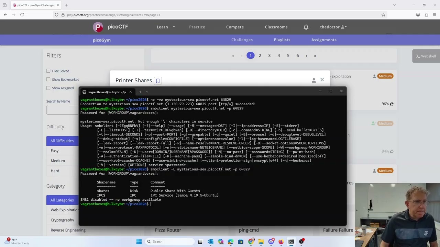Screen dimensions: 440x247
Task: Go to page 3 of challenges
Action: click(269, 56)
